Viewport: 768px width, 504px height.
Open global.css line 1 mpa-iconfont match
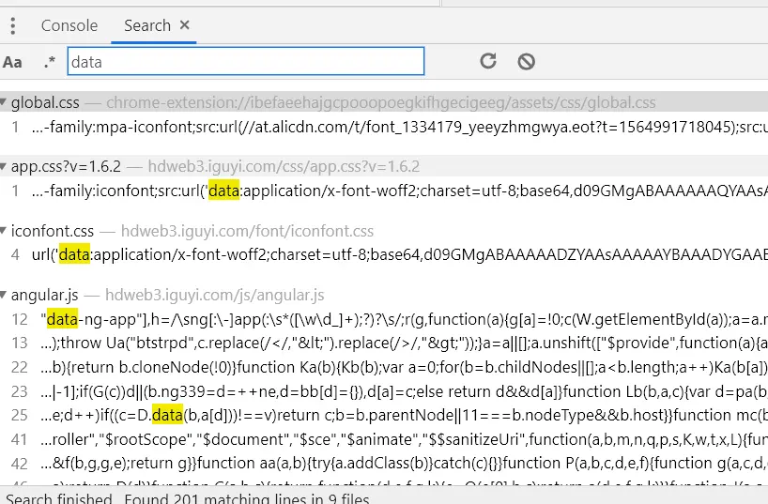(x=384, y=127)
